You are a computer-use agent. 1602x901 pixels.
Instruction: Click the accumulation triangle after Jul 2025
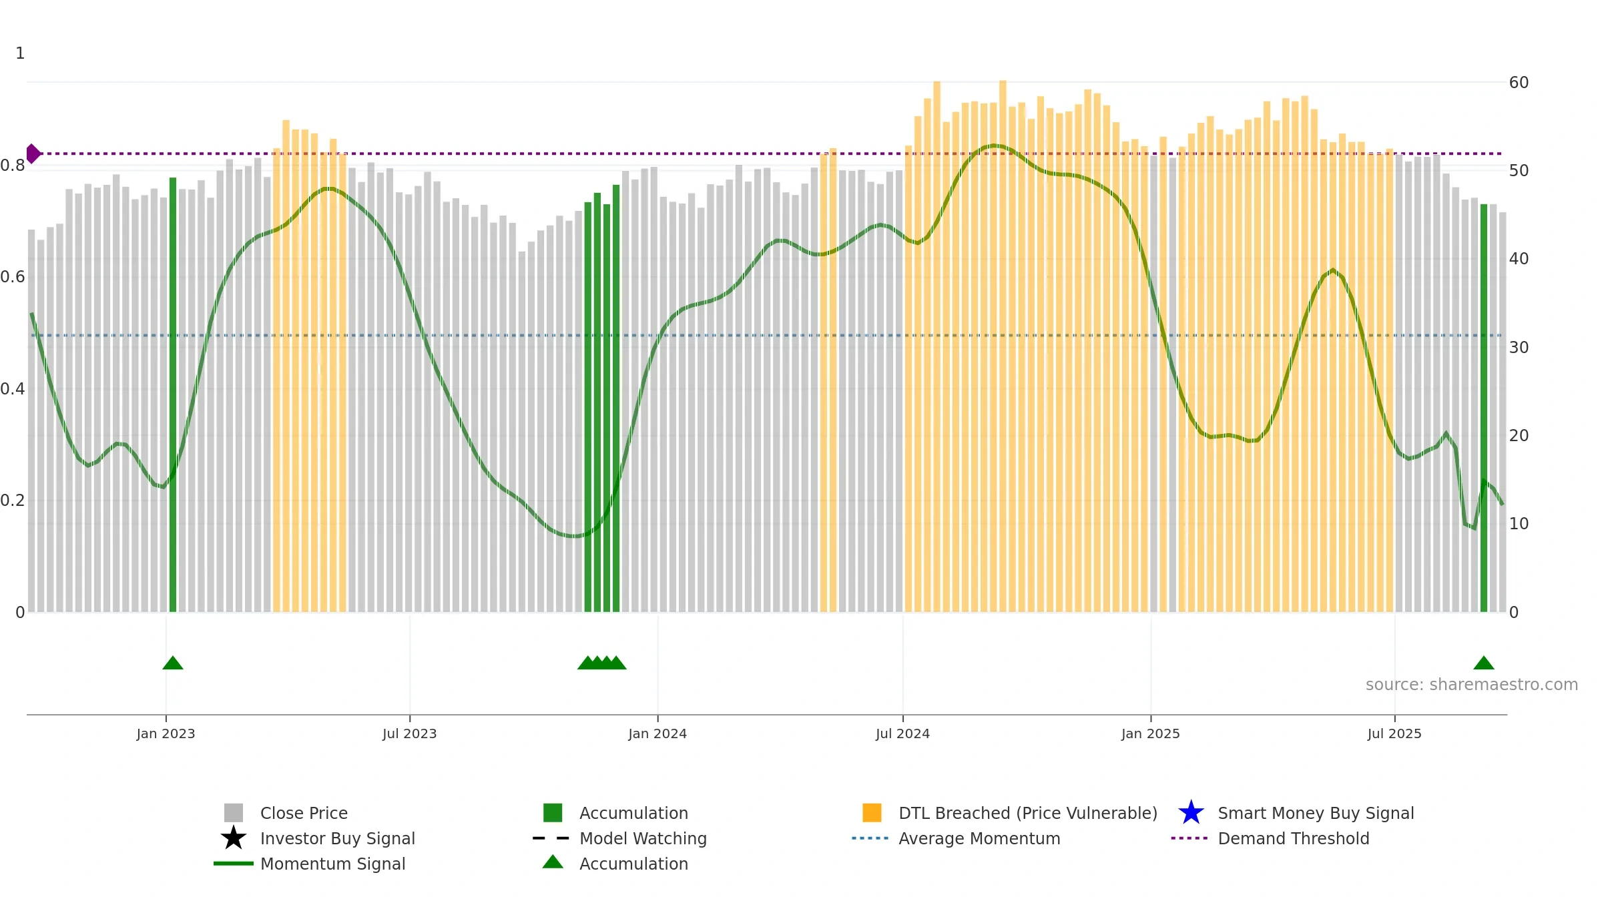click(x=1484, y=663)
